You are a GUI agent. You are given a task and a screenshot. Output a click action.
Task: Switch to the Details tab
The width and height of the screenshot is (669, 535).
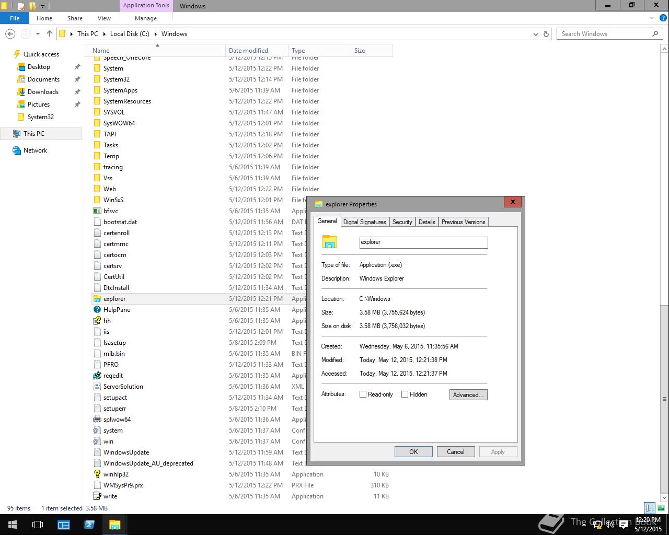pyautogui.click(x=427, y=222)
